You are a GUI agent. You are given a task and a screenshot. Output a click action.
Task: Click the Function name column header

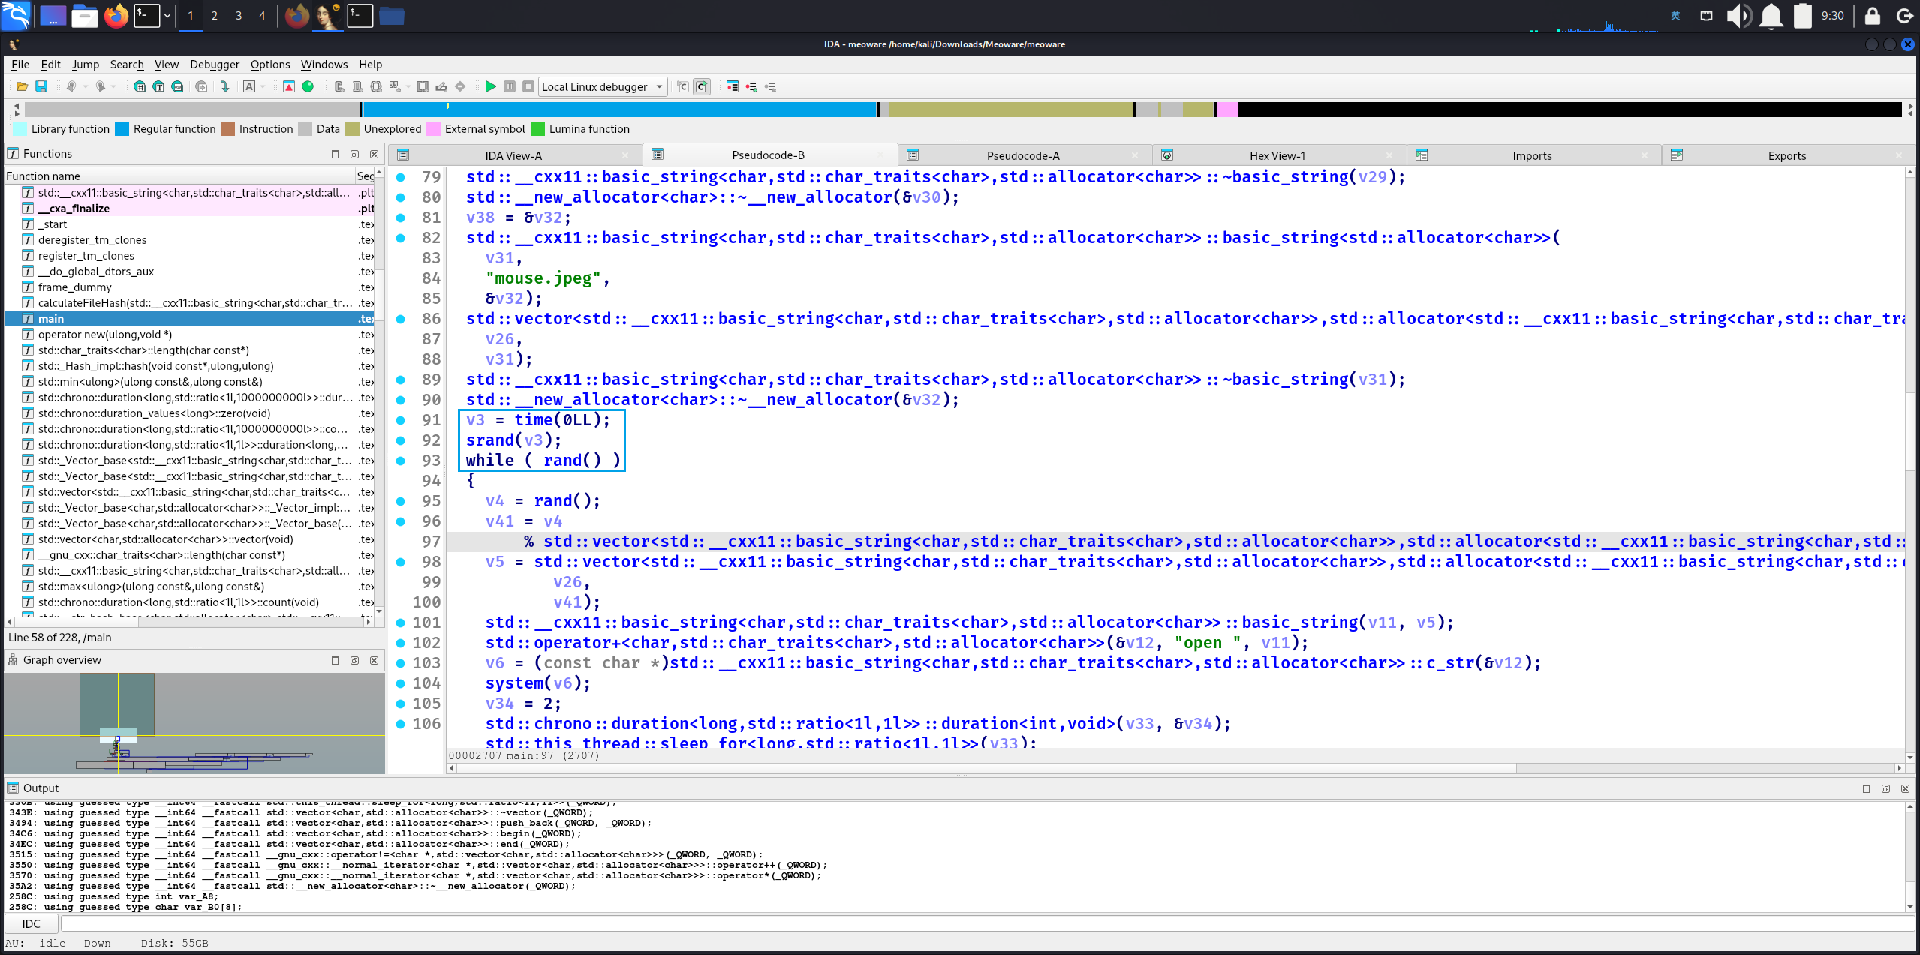click(179, 176)
